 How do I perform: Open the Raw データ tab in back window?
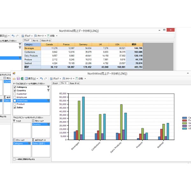pos(46,40)
